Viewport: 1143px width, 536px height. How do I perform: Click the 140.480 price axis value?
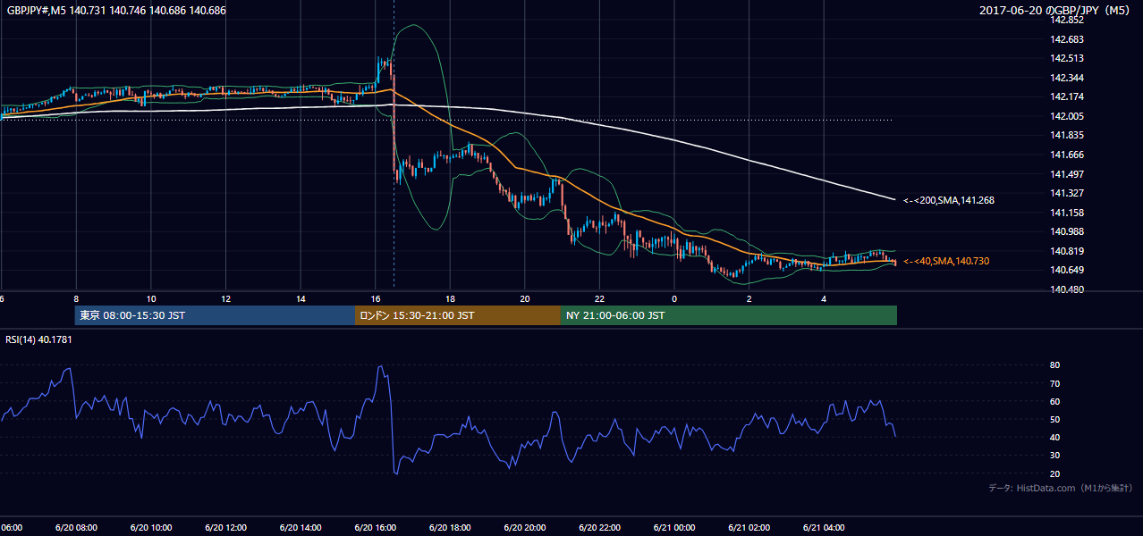1068,289
